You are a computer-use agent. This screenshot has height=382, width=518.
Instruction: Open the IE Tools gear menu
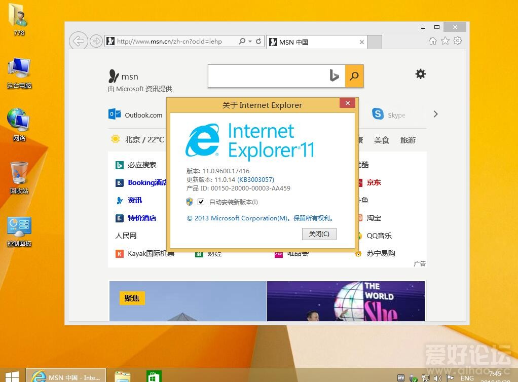click(458, 41)
